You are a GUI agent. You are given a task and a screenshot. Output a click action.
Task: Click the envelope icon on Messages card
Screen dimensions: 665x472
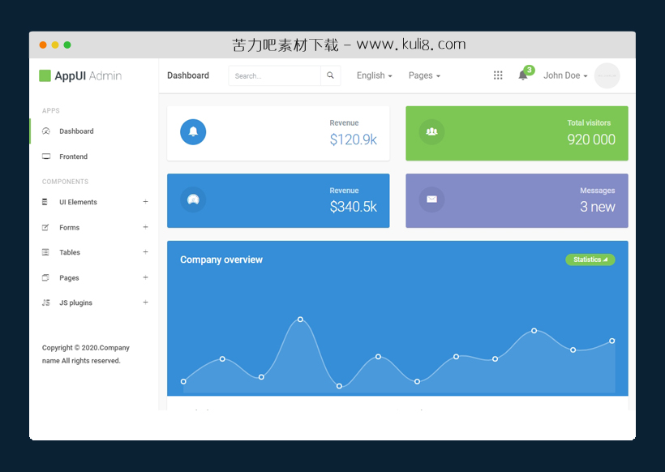pyautogui.click(x=431, y=200)
